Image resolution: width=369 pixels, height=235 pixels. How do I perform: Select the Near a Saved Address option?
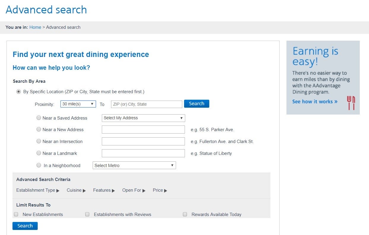click(x=39, y=118)
